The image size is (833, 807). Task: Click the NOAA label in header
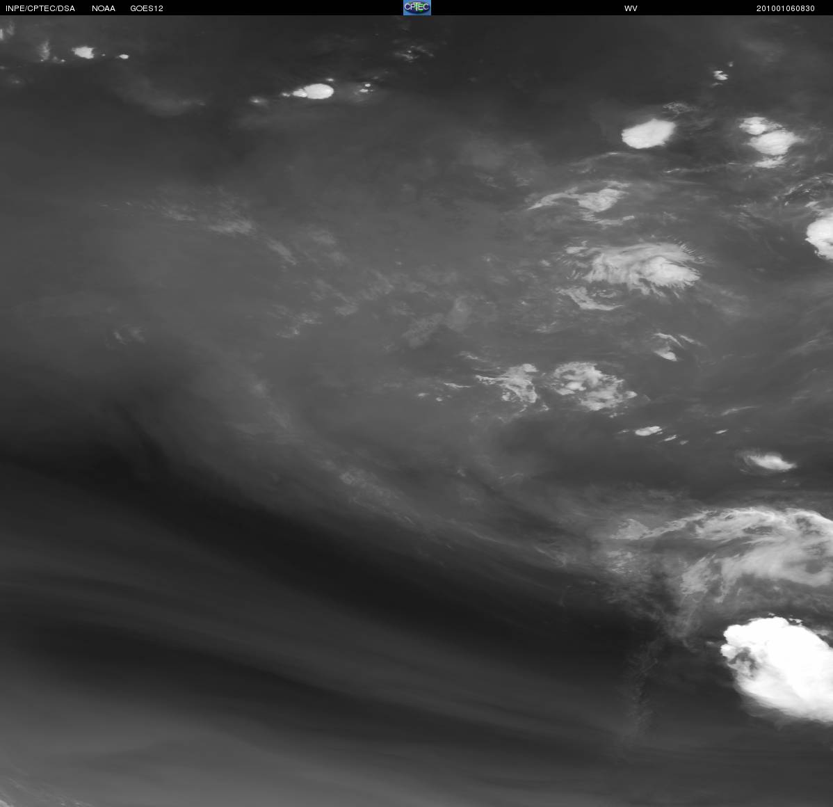(104, 8)
